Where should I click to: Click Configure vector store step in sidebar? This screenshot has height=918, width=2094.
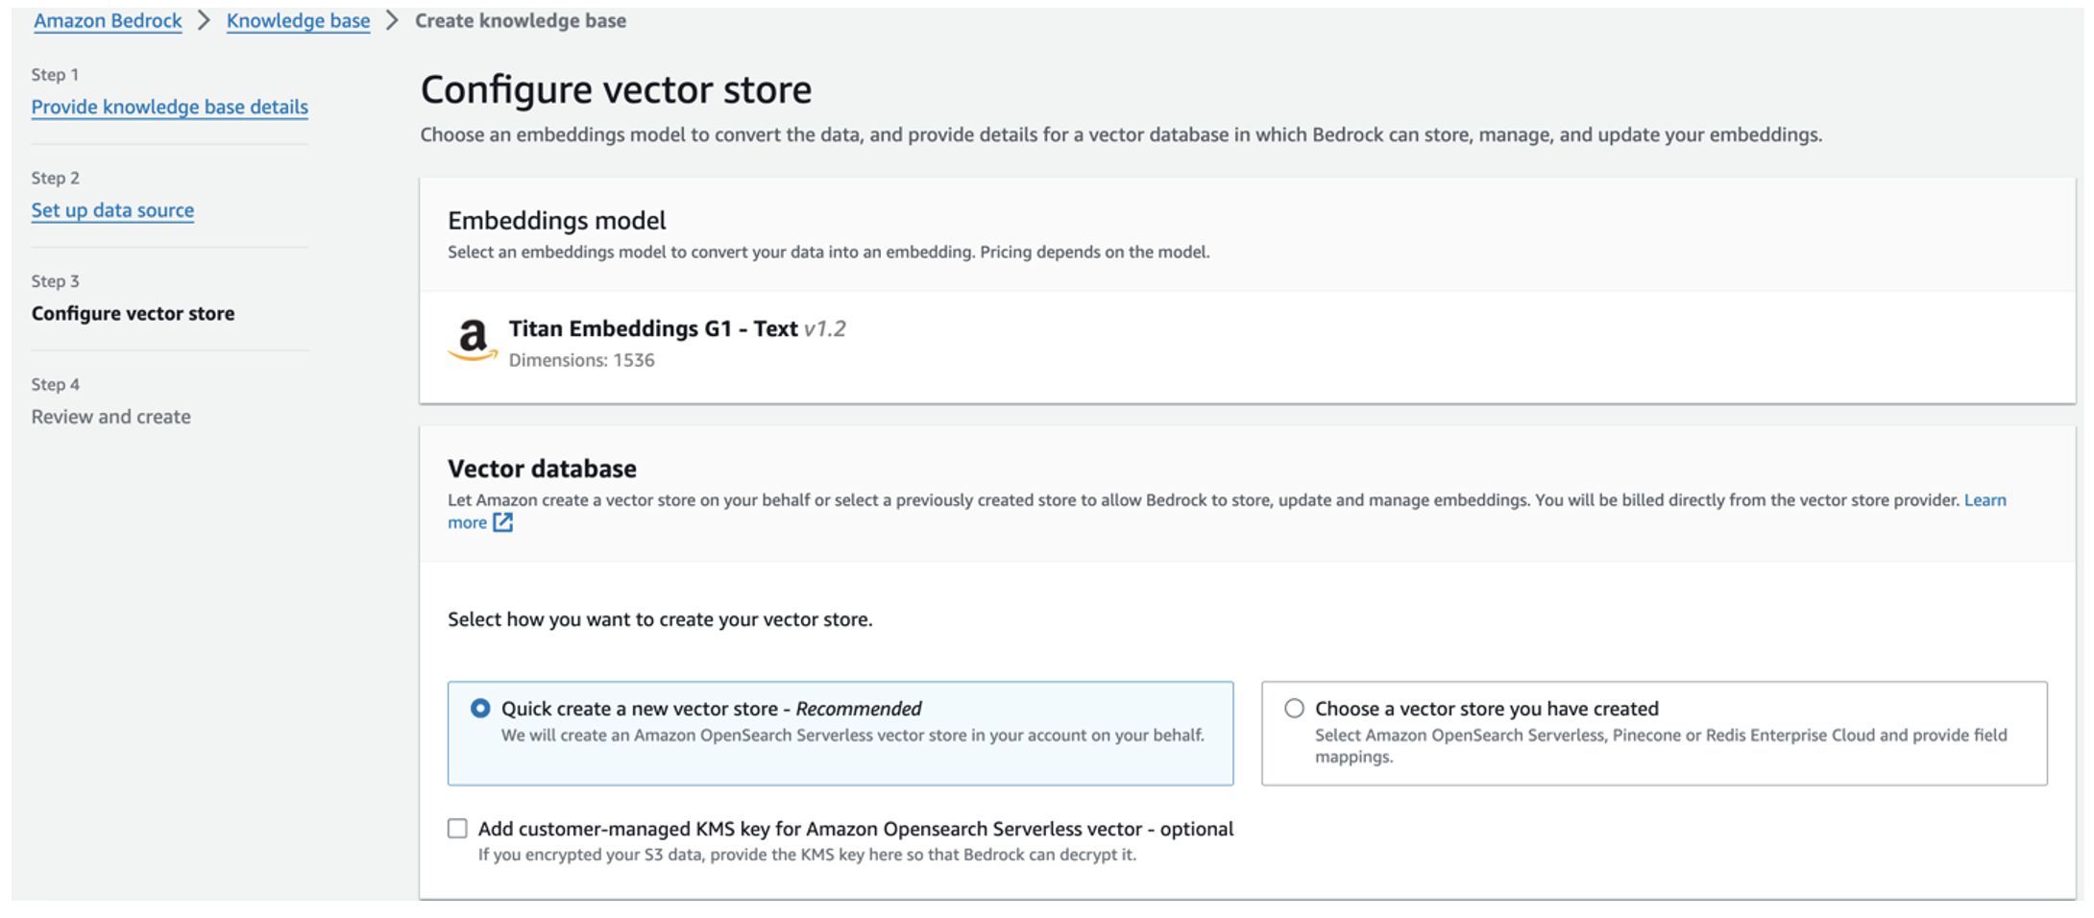pyautogui.click(x=133, y=313)
